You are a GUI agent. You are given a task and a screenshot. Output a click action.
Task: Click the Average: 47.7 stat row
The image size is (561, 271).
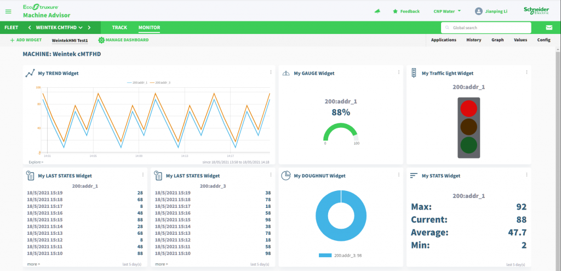tap(469, 232)
